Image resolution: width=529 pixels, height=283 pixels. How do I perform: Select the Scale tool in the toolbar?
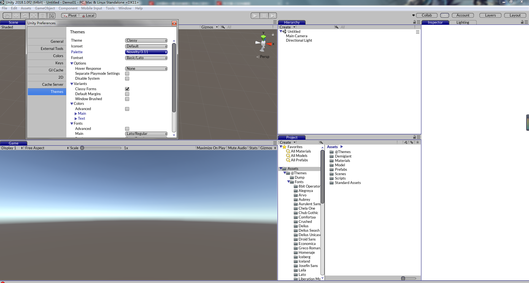pos(34,16)
